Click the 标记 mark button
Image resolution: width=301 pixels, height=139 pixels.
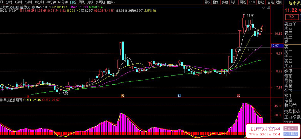[x=261, y=2]
